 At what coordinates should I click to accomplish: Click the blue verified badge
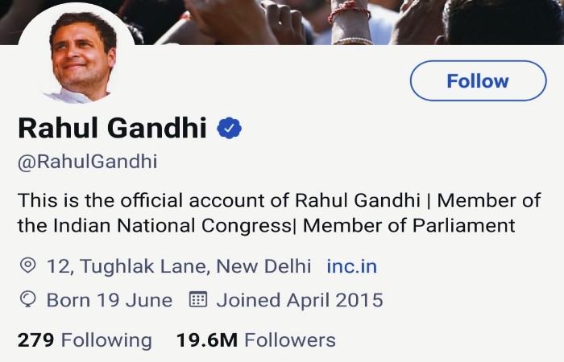point(231,128)
